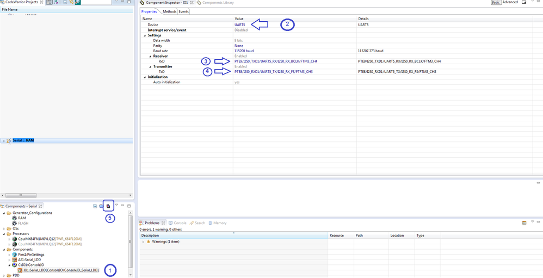Click the Resource column header
Image resolution: width=543 pixels, height=278 pixels.
(341, 236)
